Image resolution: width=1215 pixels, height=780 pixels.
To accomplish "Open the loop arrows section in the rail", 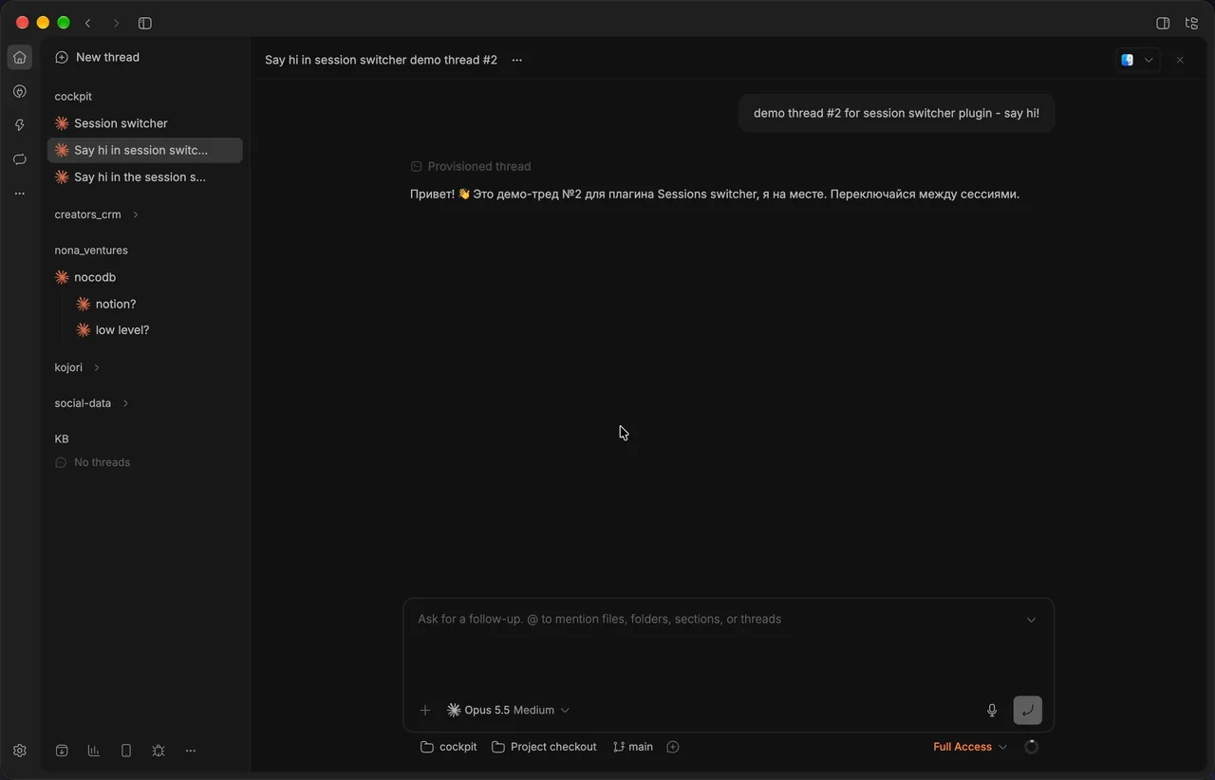I will (20, 159).
